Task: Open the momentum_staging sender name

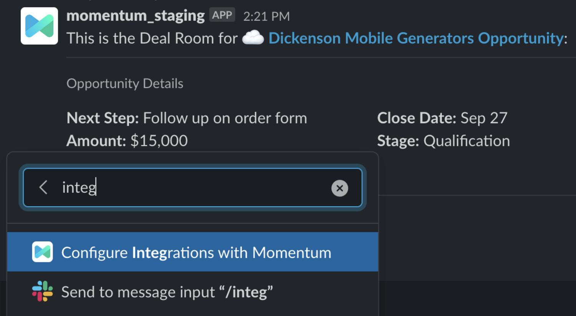Action: click(x=135, y=16)
